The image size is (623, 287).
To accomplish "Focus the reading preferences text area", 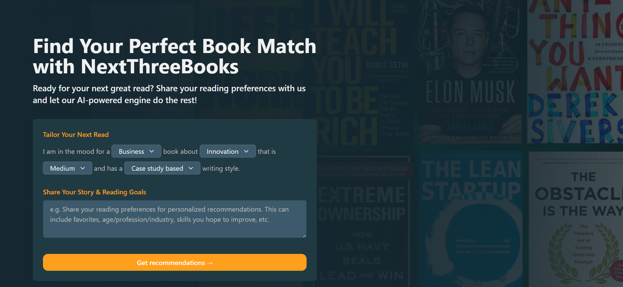I will (x=174, y=219).
